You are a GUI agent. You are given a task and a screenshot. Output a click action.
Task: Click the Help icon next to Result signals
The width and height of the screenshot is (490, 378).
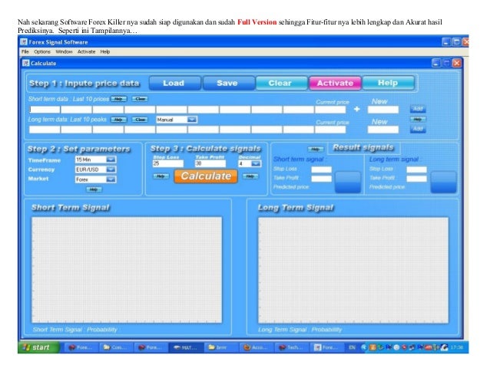(x=316, y=149)
